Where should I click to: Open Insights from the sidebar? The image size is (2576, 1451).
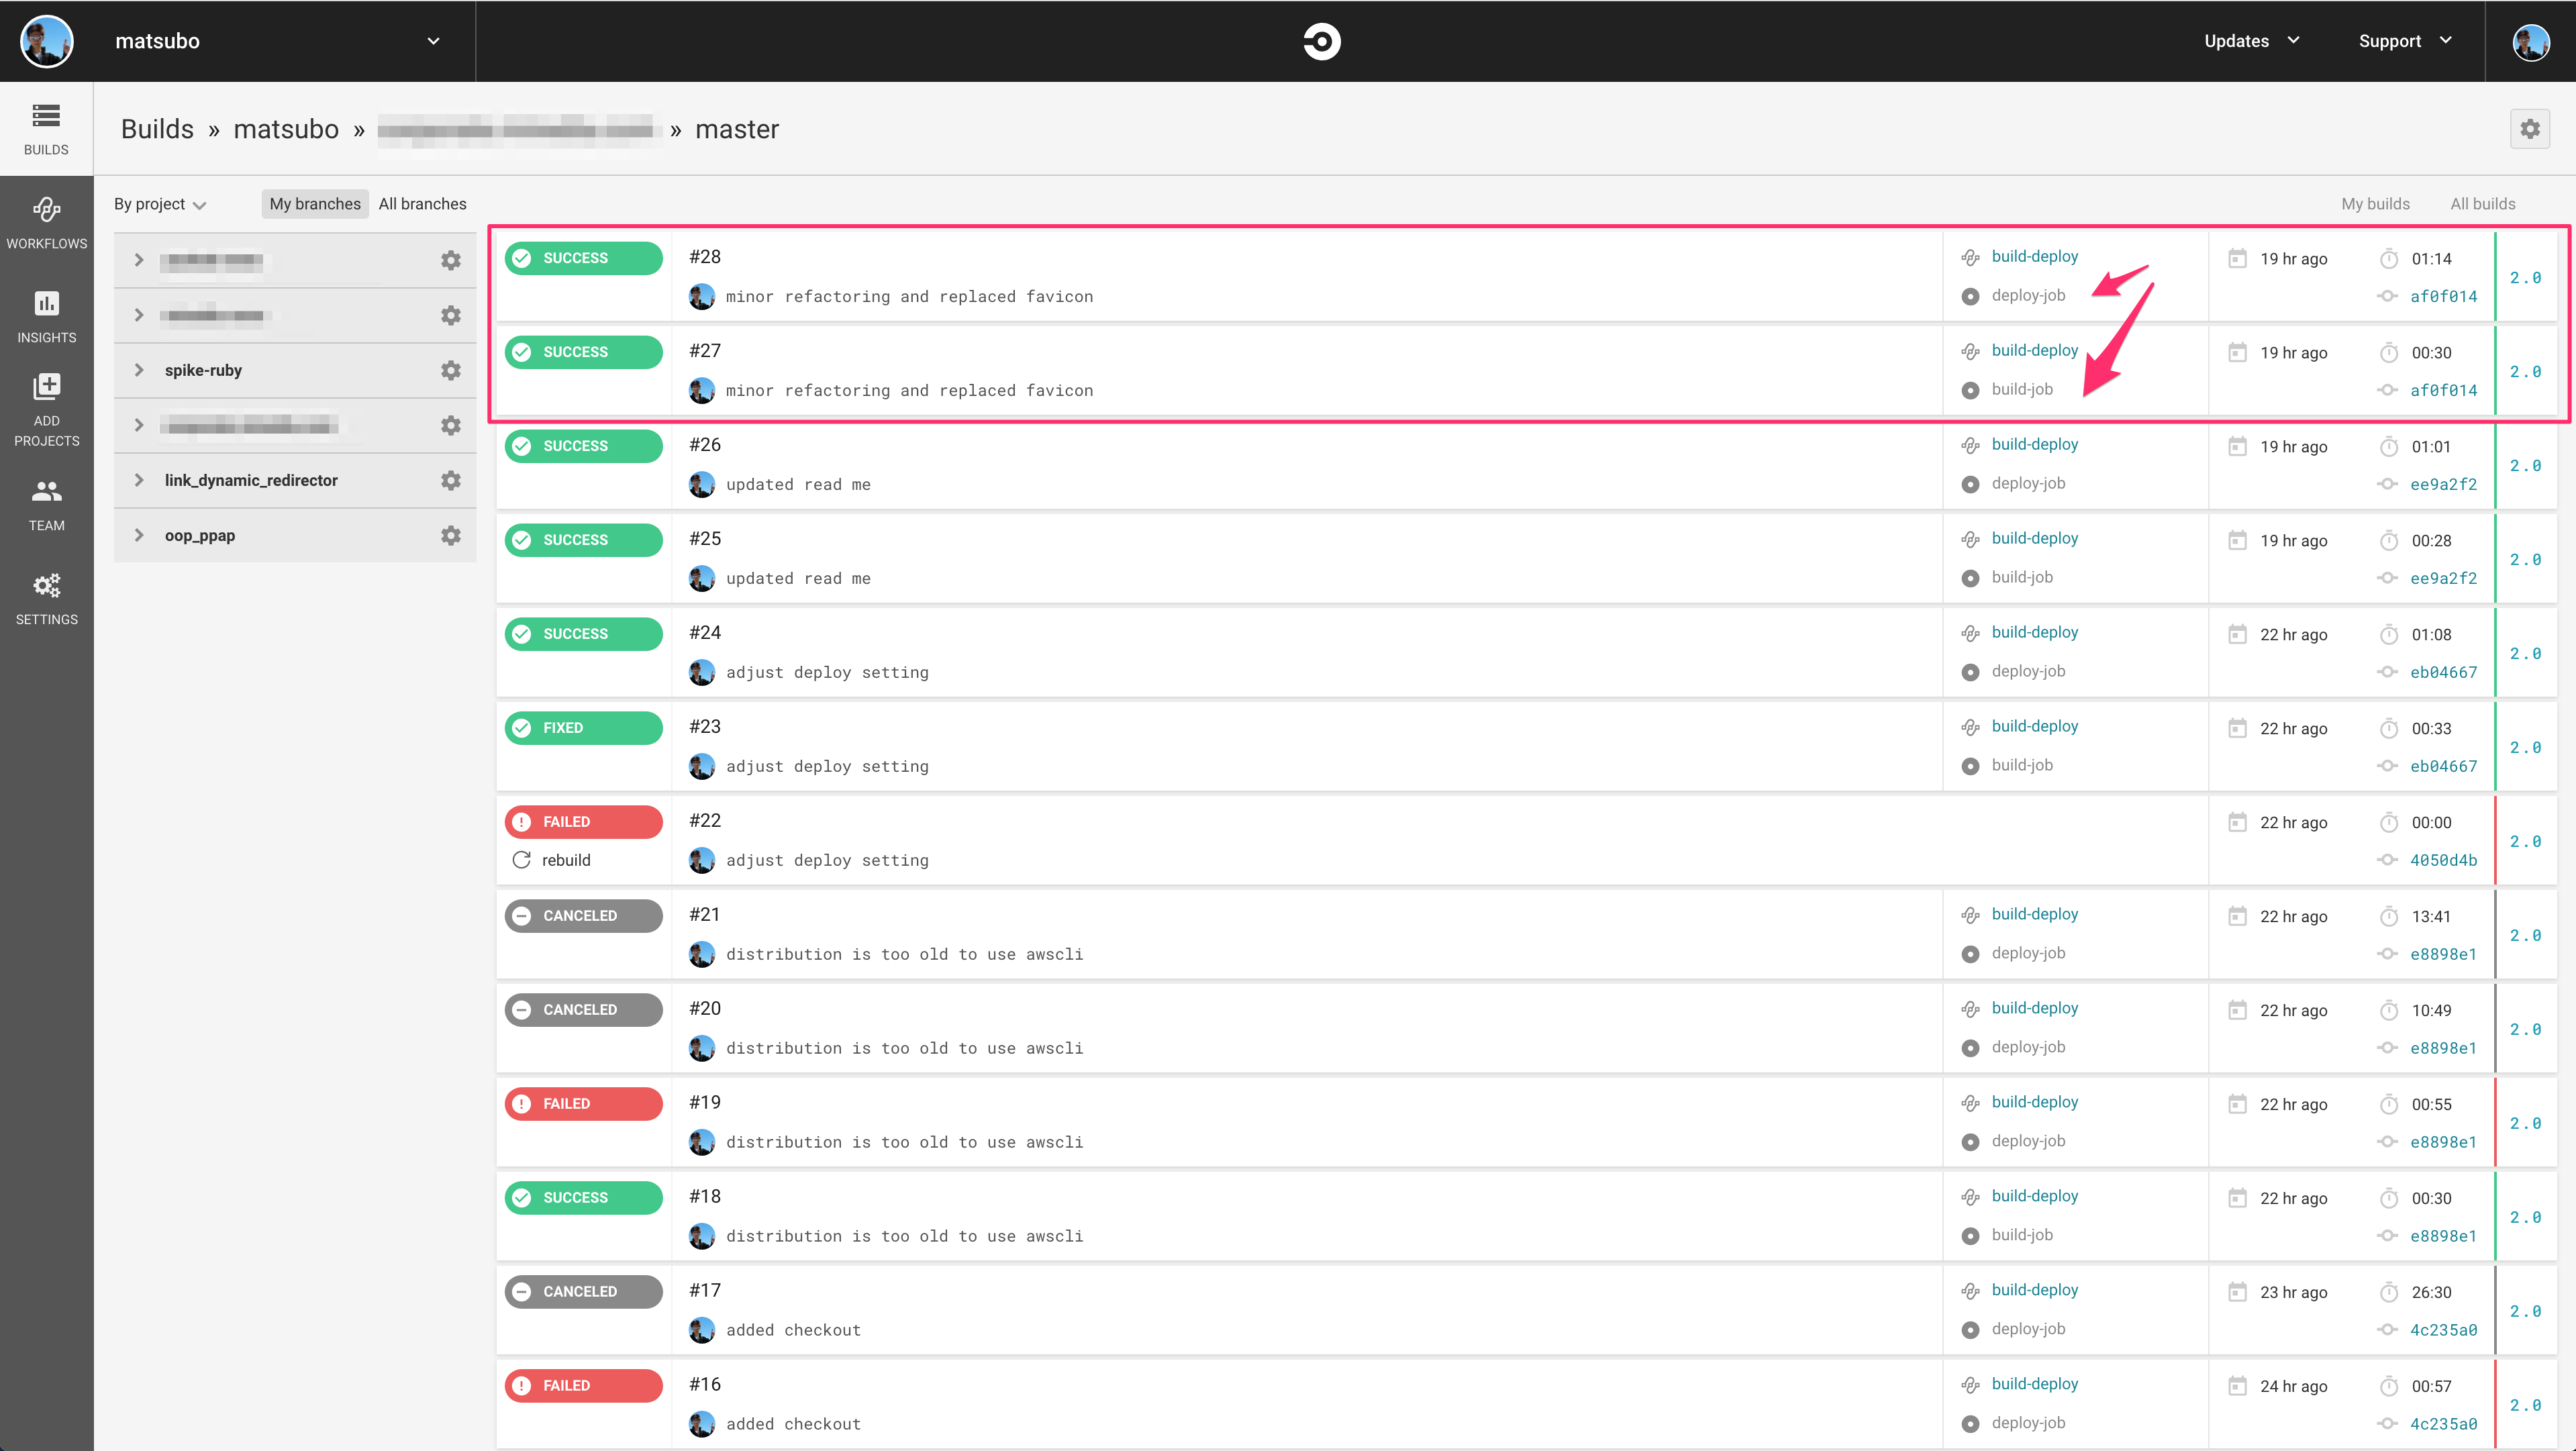(46, 315)
